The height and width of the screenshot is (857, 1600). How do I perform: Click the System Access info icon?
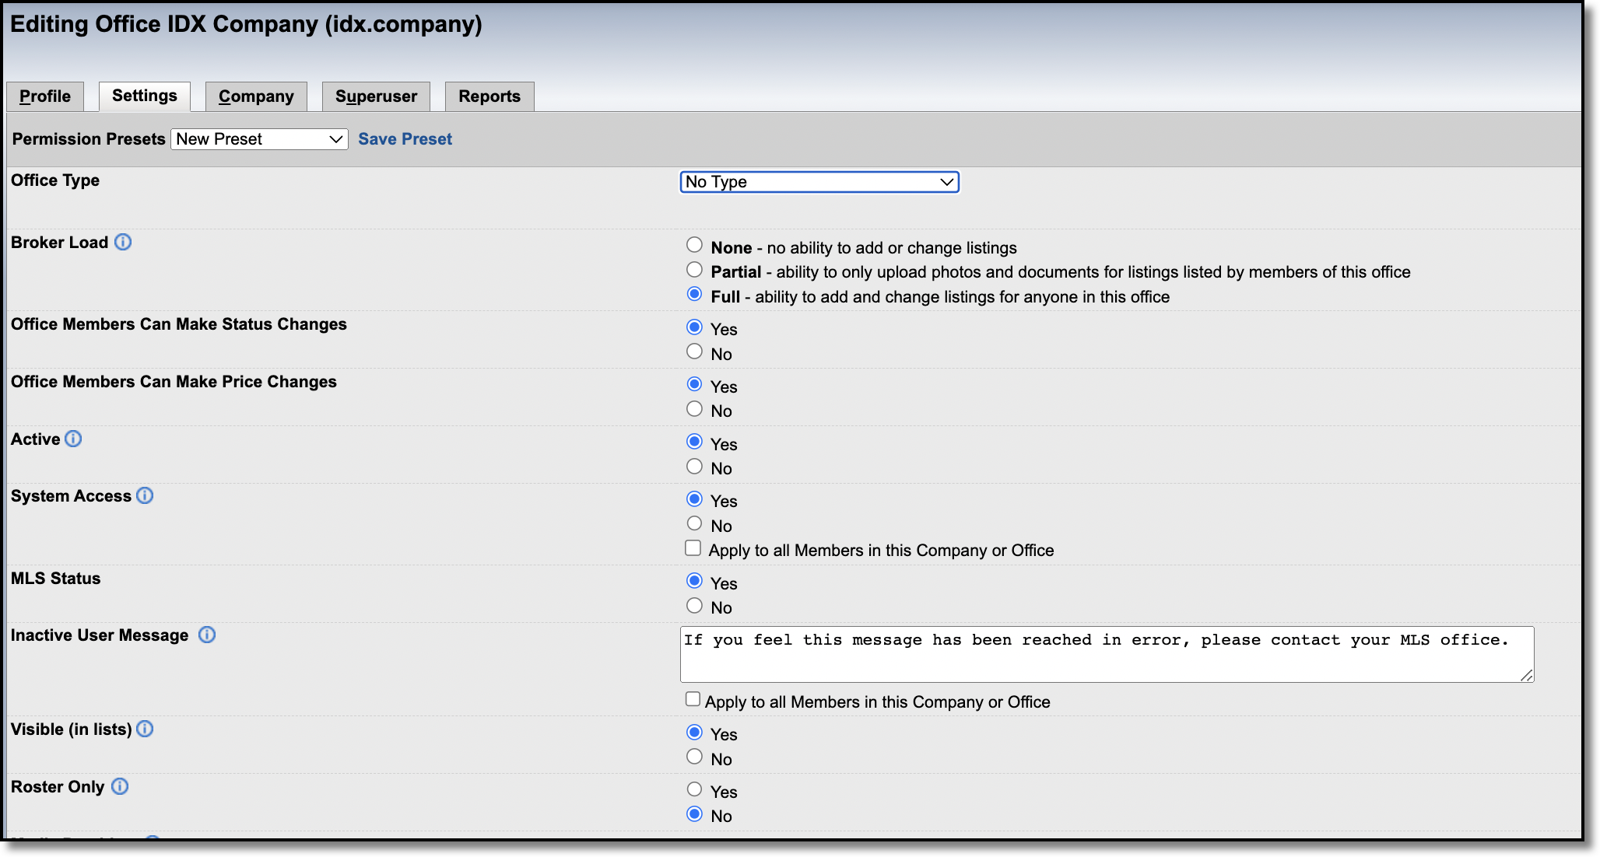pos(145,495)
